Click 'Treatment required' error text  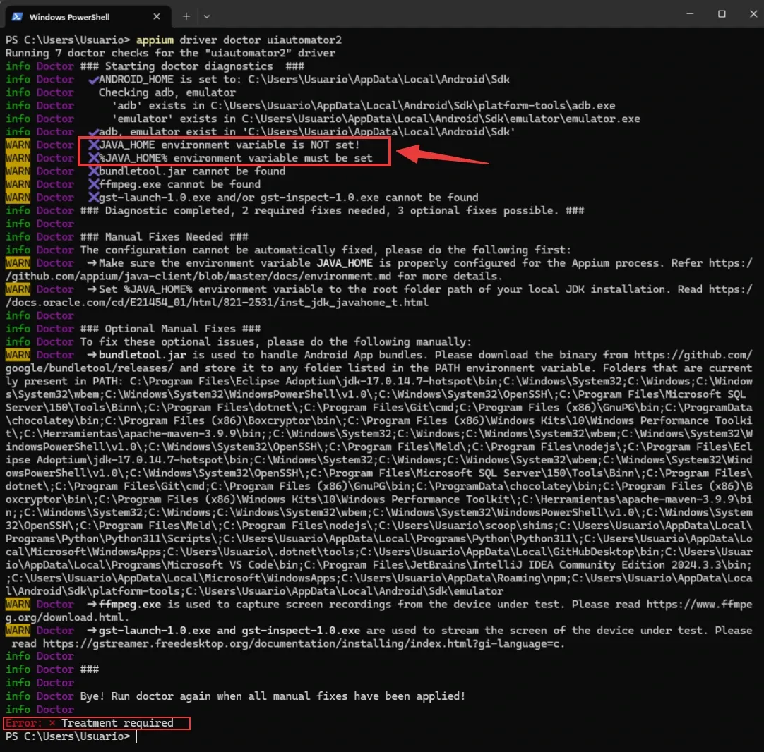(x=117, y=723)
